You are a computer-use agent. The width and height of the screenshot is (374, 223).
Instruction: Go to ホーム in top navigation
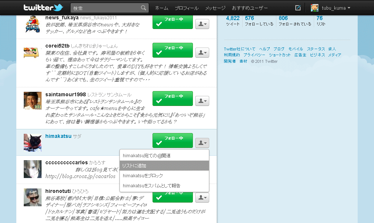click(x=161, y=8)
